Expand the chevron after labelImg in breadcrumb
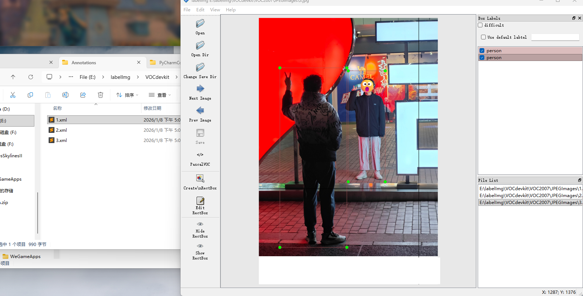The image size is (583, 296). pyautogui.click(x=138, y=77)
